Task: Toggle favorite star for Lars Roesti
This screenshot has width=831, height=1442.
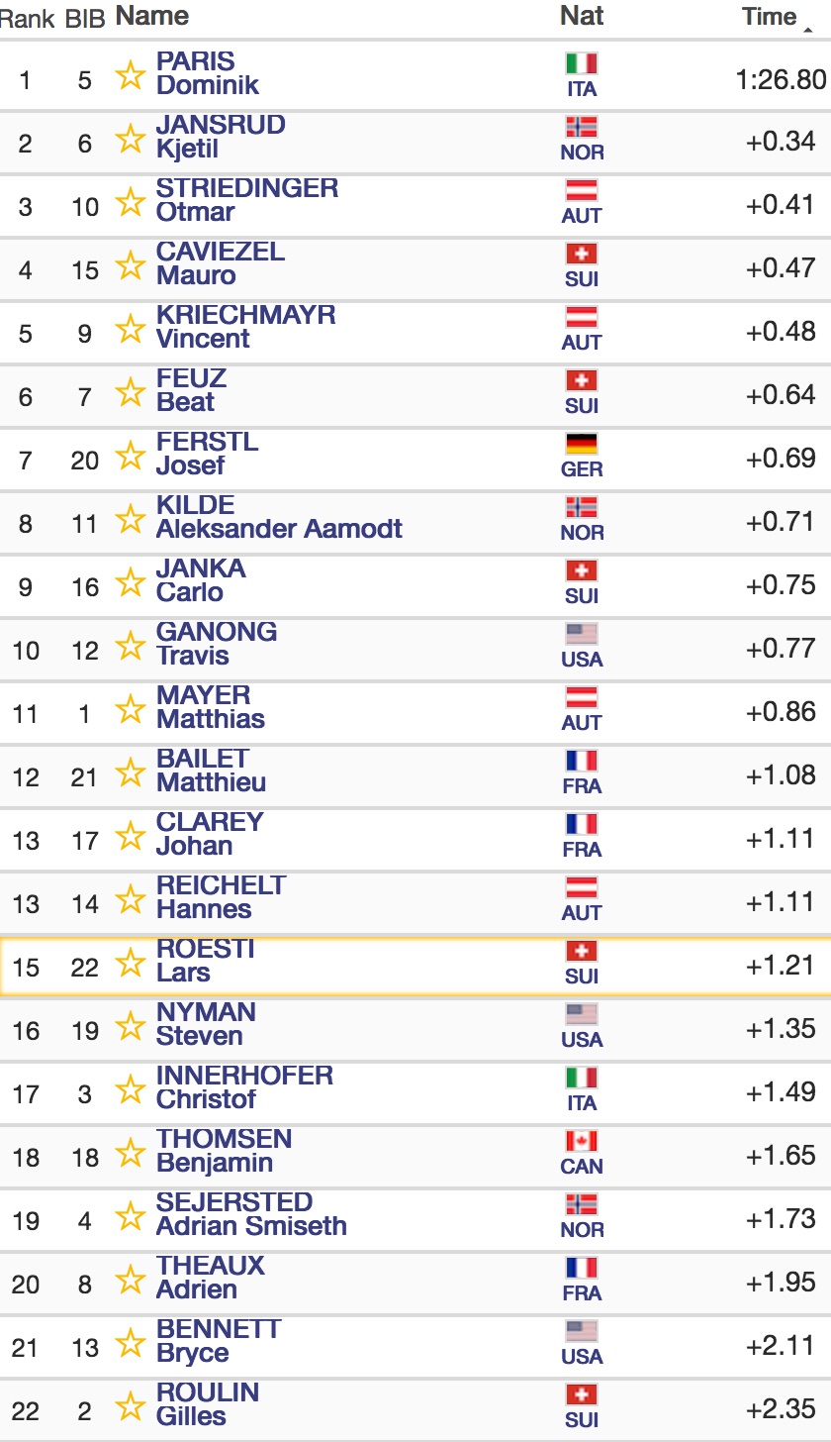Action: [131, 962]
